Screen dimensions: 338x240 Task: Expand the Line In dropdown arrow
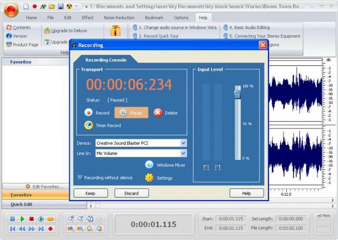(183, 153)
